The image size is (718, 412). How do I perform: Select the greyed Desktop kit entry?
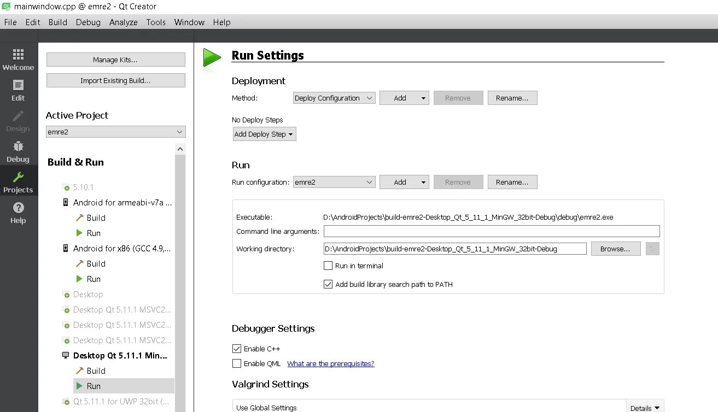(x=88, y=295)
